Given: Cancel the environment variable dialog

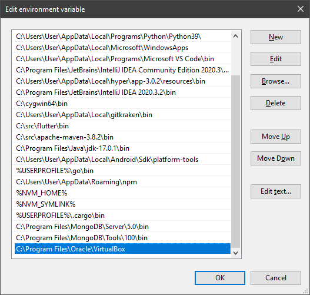Looking at the screenshot, I should pyautogui.click(x=276, y=278).
